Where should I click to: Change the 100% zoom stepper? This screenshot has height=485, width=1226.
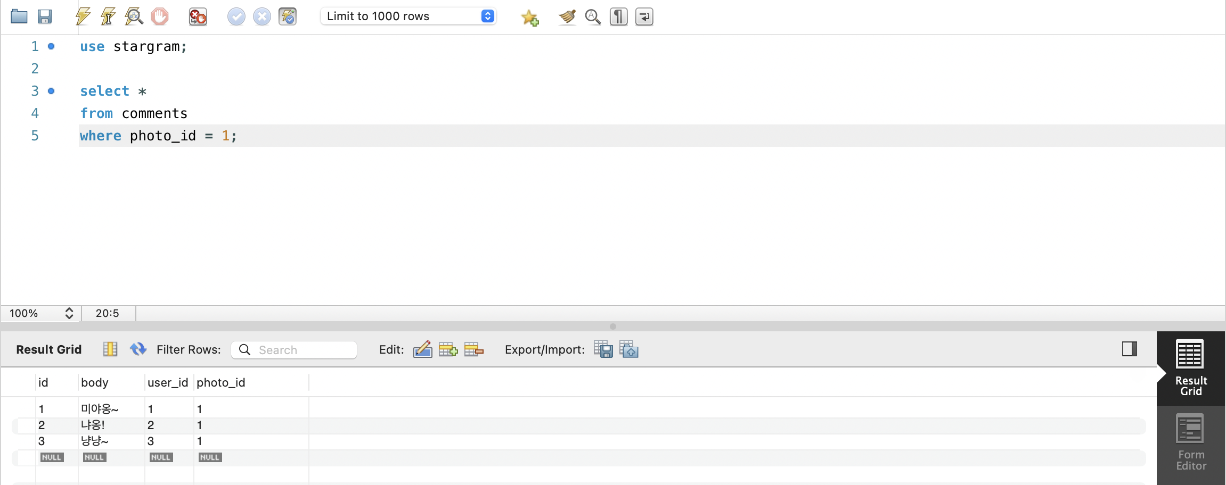tap(69, 313)
